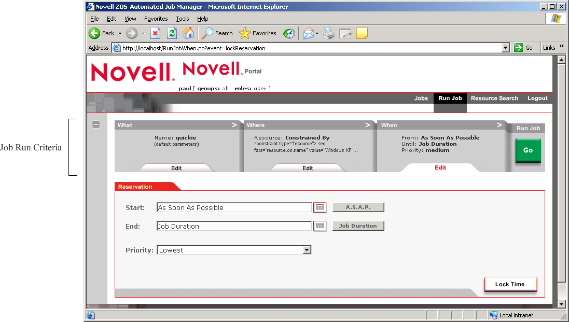Click the Links toolbar label
The height and width of the screenshot is (322, 569).
[549, 48]
